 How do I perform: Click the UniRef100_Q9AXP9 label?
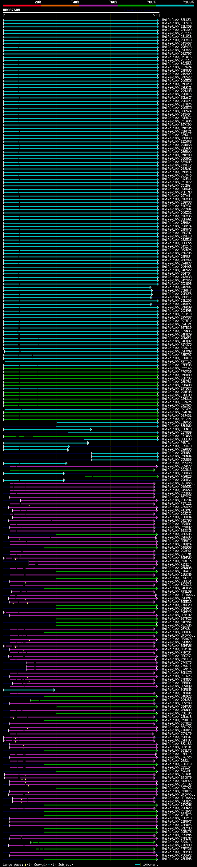point(176,101)
